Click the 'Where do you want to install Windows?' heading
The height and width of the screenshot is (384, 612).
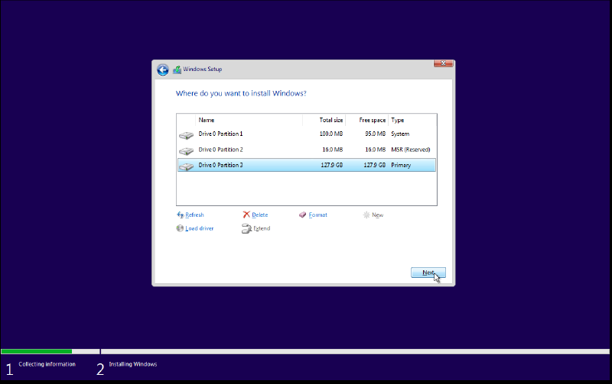click(x=241, y=93)
